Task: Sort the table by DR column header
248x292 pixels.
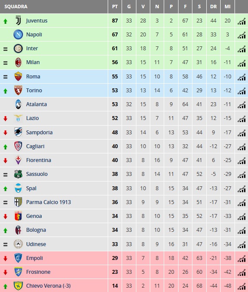Action: coord(213,6)
